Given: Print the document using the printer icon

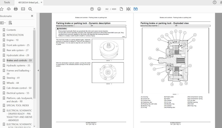Looking at the screenshot, I should pos(16,9).
